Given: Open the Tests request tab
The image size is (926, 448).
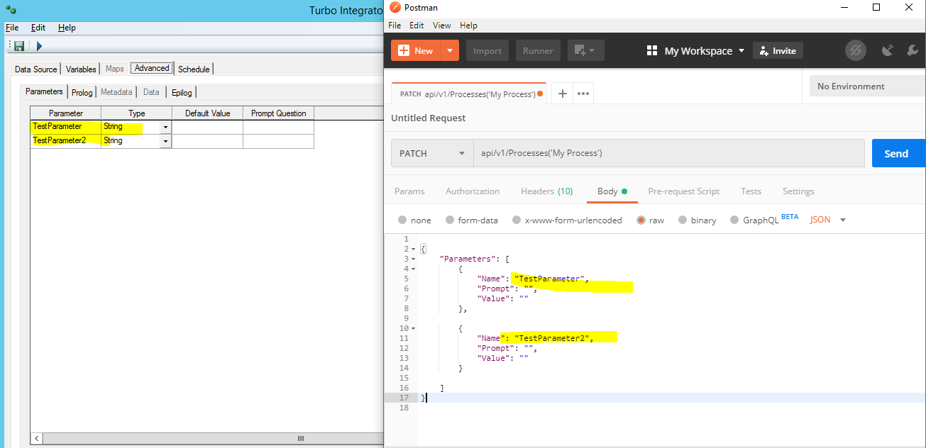Looking at the screenshot, I should point(751,191).
